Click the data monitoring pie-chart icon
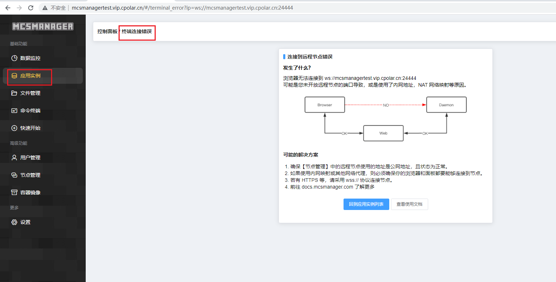Screen dimensions: 556x282 [14, 58]
